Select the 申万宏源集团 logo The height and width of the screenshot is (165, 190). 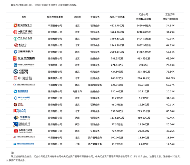[x=21, y=91]
